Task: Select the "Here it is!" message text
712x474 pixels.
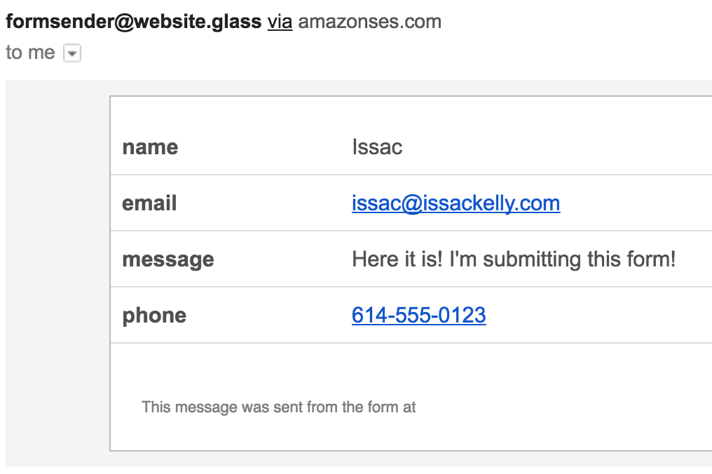Action: tap(397, 259)
